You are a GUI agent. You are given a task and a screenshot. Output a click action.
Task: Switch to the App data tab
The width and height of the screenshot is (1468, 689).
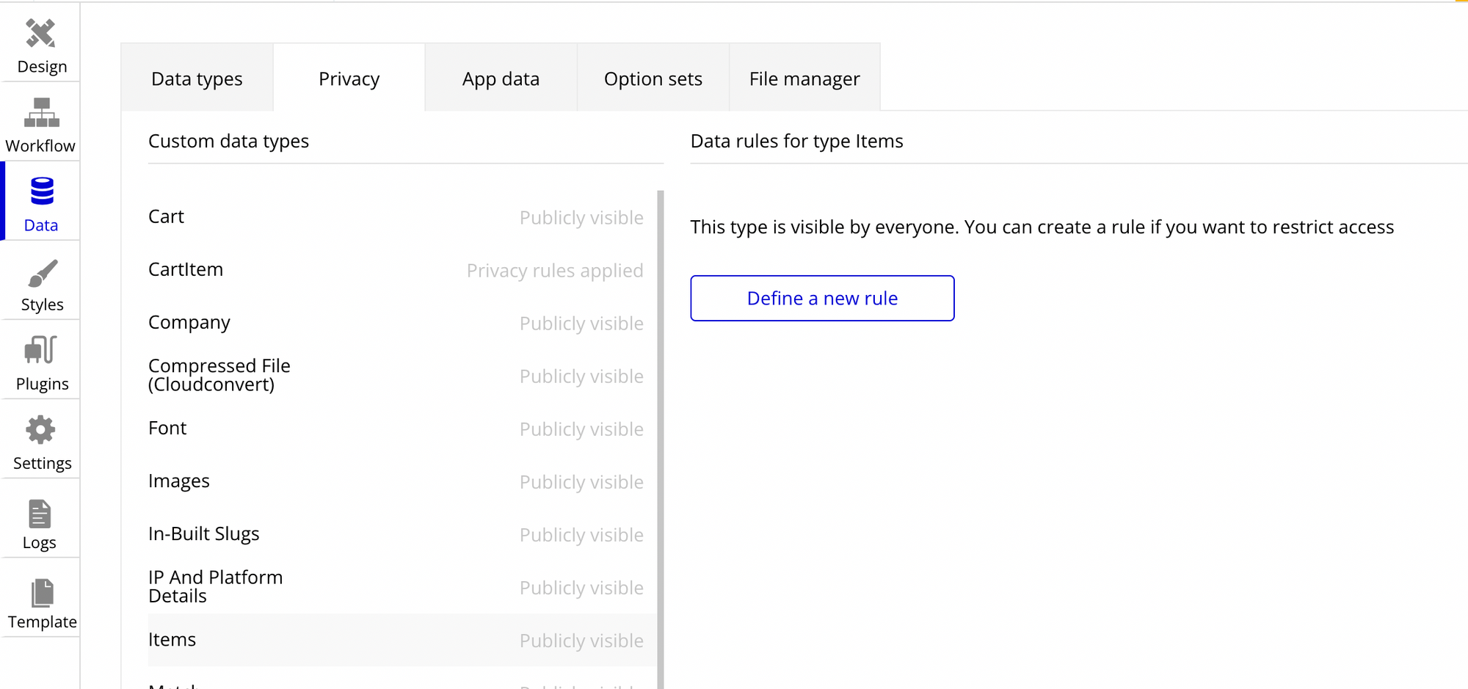pos(501,78)
